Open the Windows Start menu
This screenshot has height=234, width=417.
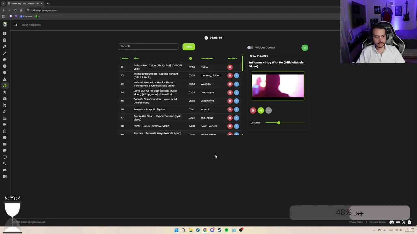[176, 230]
